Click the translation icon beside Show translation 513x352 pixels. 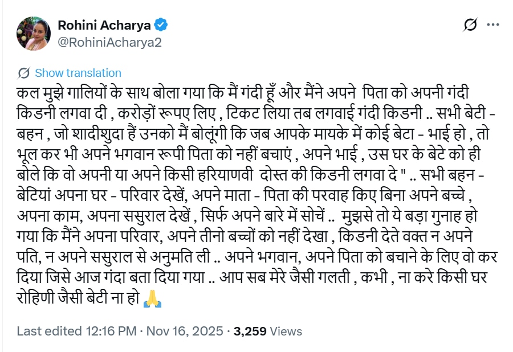click(x=24, y=73)
